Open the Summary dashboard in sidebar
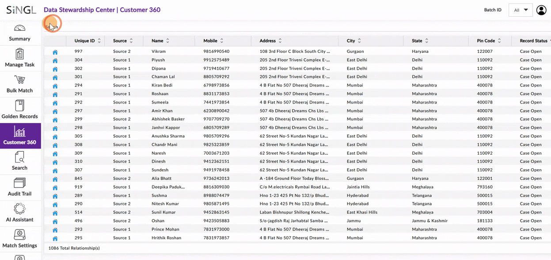 (20, 33)
